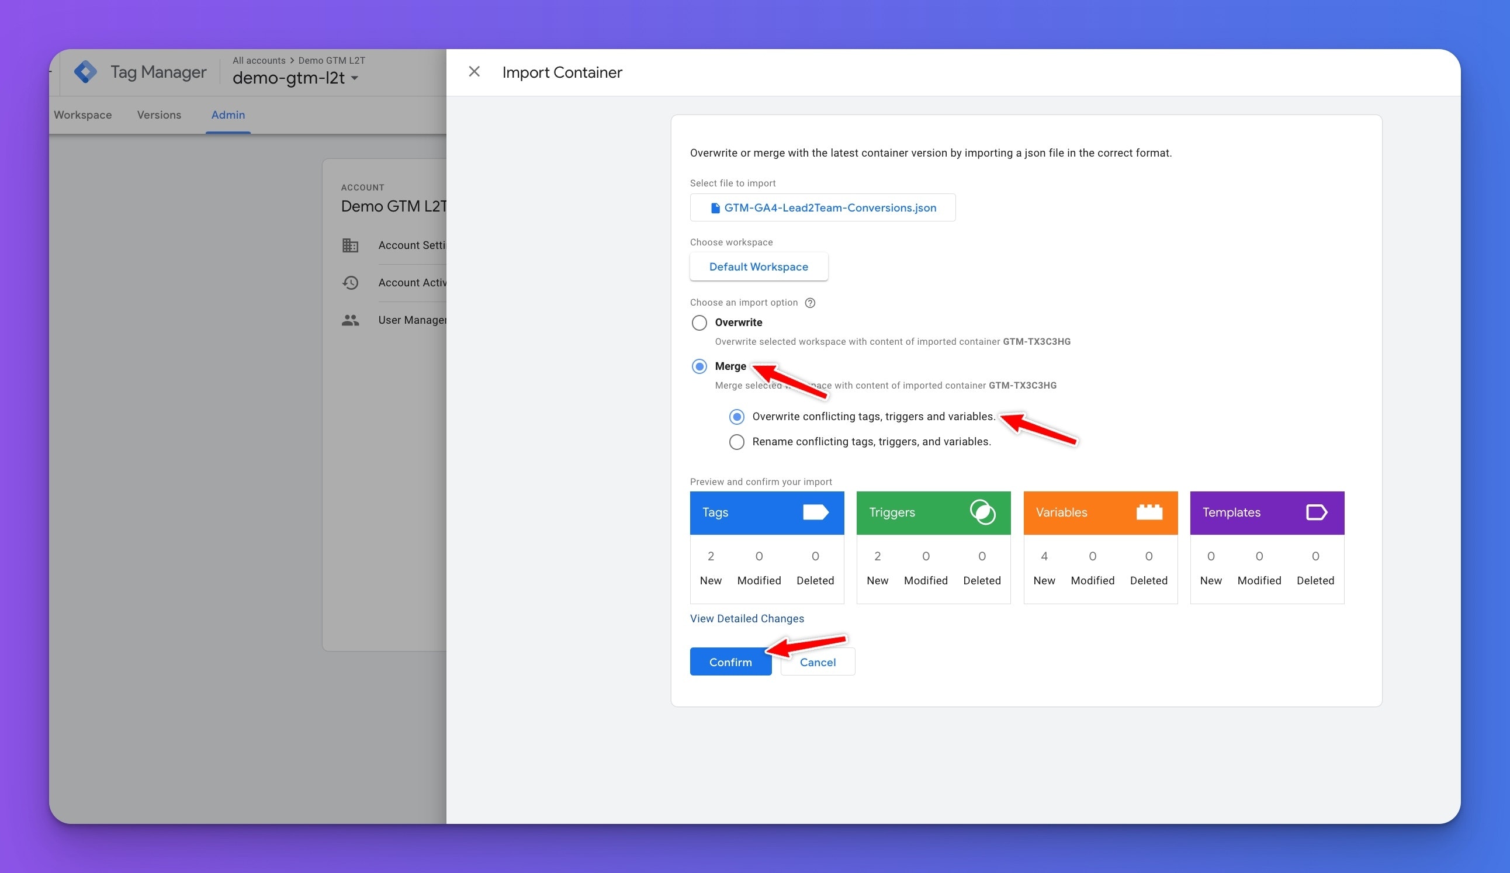This screenshot has width=1510, height=873.
Task: Click the Tags preview card header
Action: coord(766,513)
